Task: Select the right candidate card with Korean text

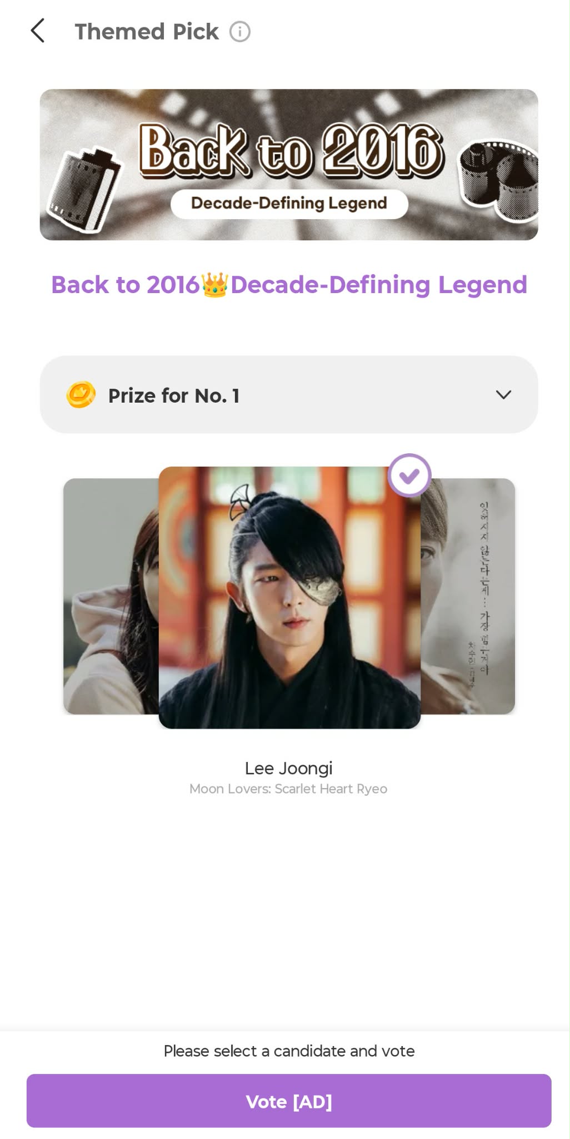Action: tap(468, 596)
